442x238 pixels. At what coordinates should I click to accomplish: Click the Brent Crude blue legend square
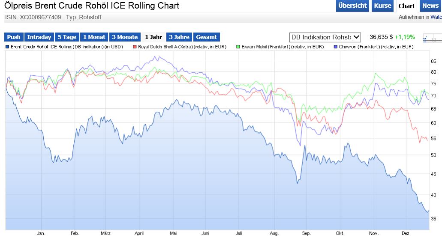7,47
